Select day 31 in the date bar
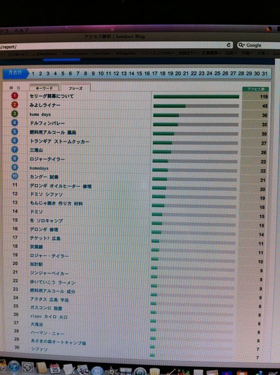Image resolution: width=280 pixels, height=375 pixels. tap(265, 73)
